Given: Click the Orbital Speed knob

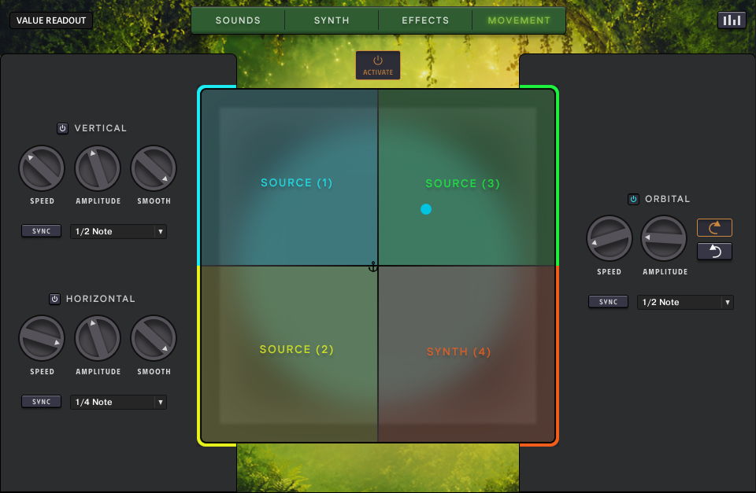Looking at the screenshot, I should pos(610,238).
